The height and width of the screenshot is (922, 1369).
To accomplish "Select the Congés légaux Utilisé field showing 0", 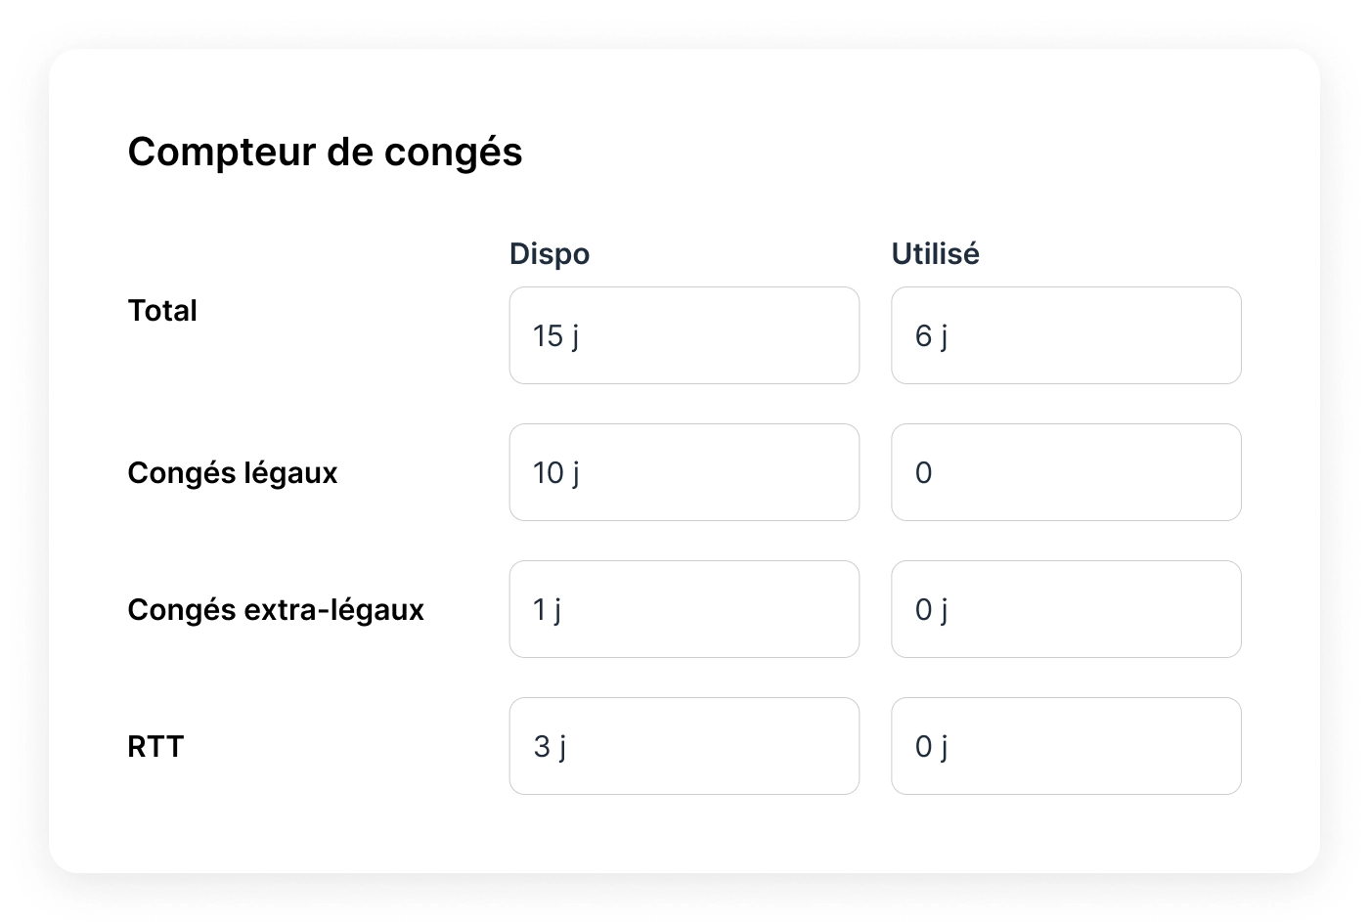I will [1065, 472].
